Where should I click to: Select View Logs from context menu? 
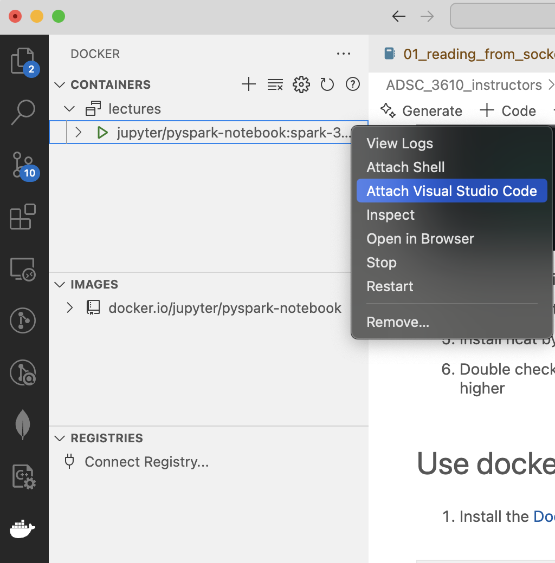[452, 143]
